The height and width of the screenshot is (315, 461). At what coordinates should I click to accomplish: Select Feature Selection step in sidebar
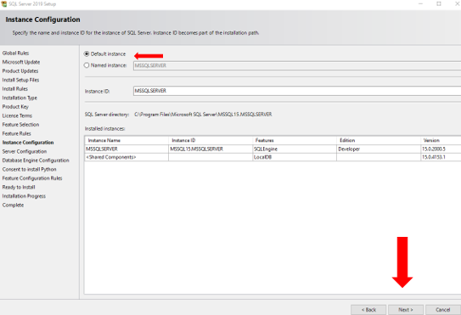pyautogui.click(x=20, y=125)
